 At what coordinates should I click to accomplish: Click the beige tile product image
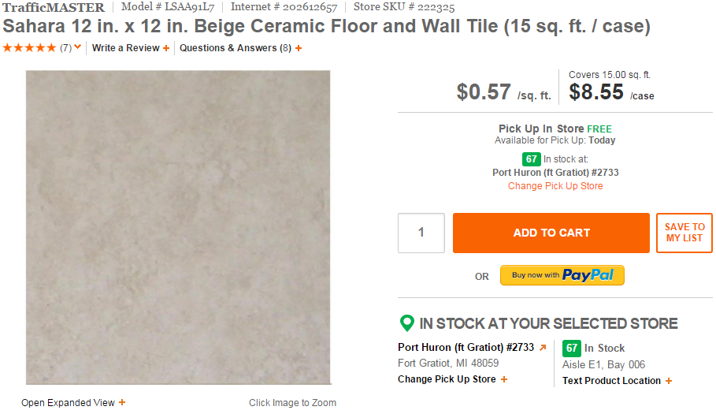pyautogui.click(x=178, y=227)
